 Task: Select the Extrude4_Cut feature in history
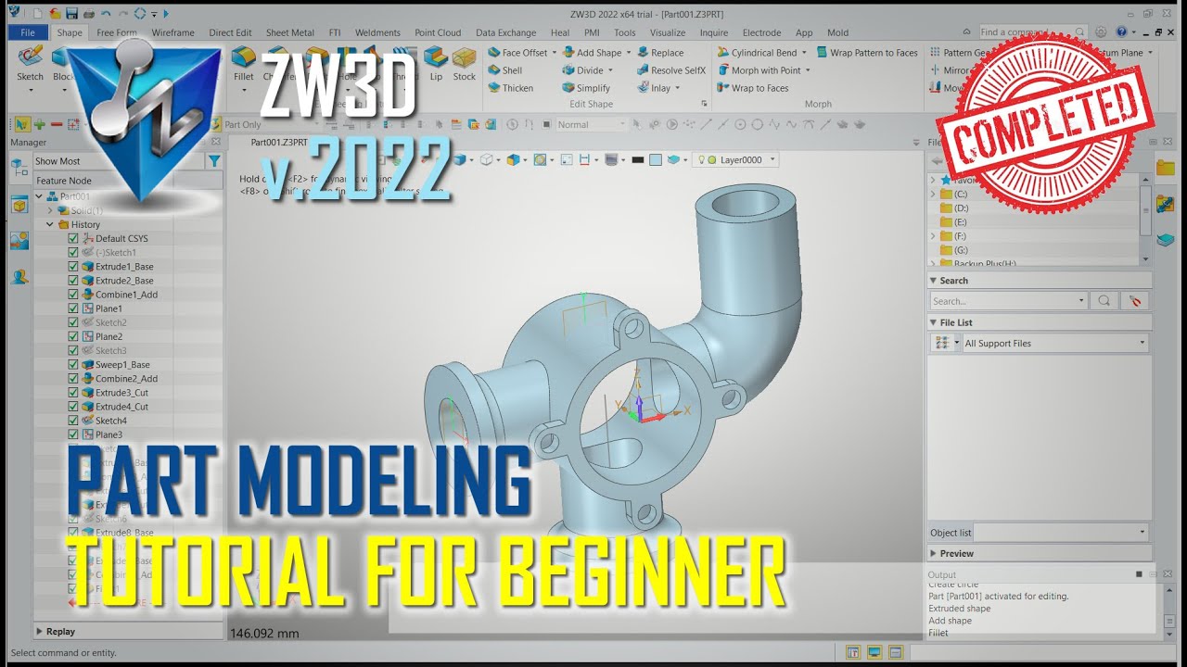[x=121, y=407]
